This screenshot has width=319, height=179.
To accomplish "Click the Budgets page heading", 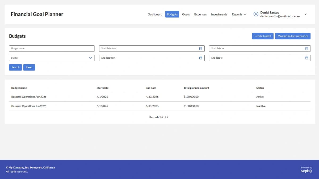I will (x=17, y=36).
